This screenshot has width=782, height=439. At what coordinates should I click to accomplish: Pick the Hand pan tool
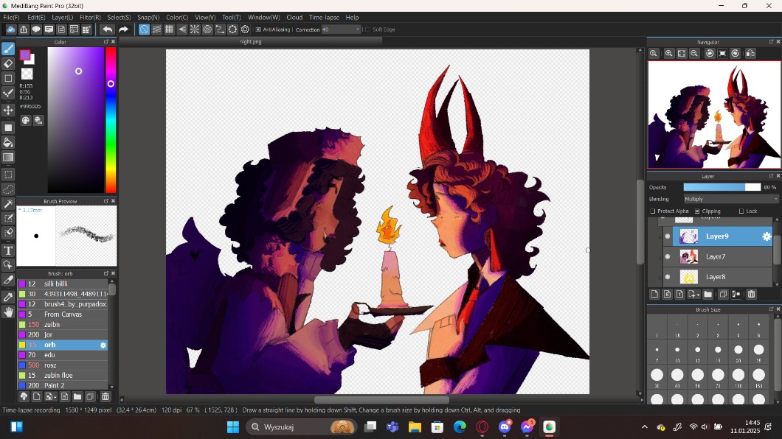[x=8, y=312]
